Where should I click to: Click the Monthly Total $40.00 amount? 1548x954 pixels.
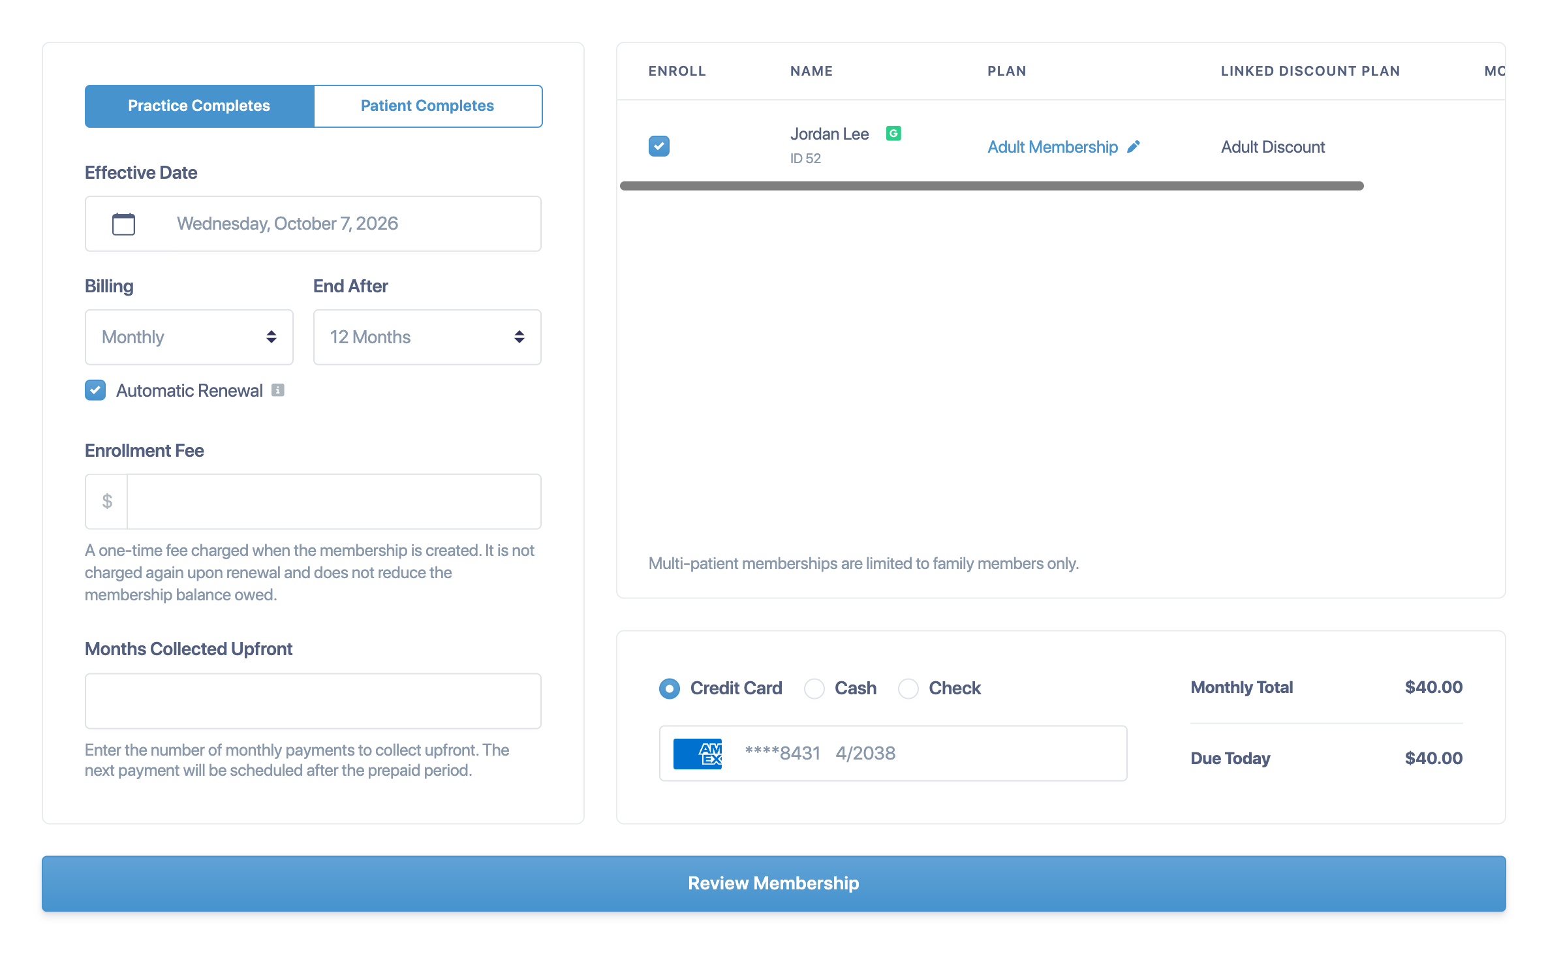(x=1434, y=687)
